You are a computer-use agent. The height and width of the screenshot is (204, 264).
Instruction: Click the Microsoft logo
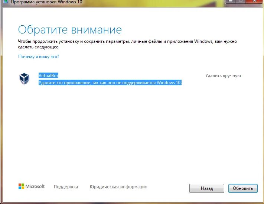point(32,187)
